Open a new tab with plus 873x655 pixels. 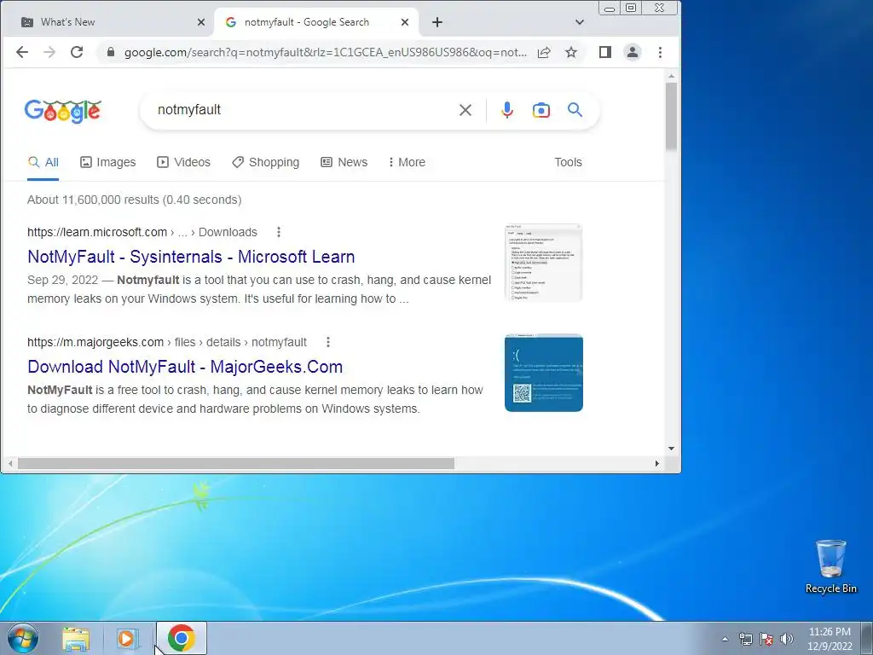(437, 22)
